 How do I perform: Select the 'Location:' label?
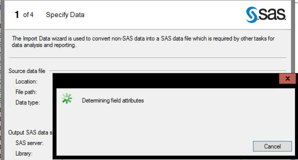[x=26, y=81]
